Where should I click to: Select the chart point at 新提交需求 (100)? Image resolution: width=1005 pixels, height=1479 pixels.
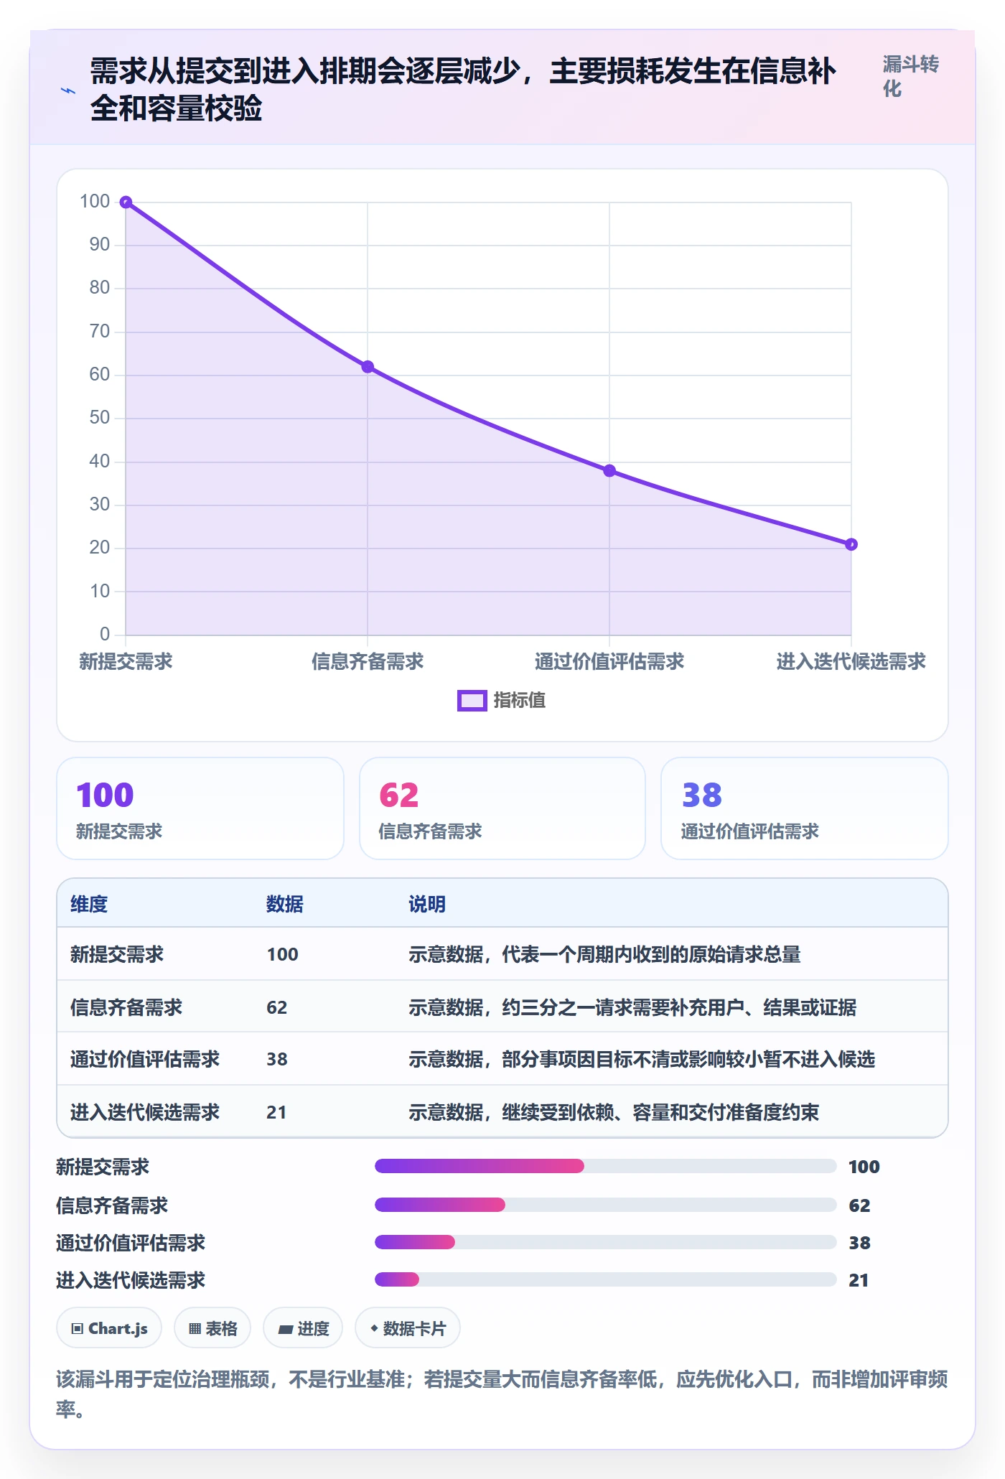click(x=126, y=202)
